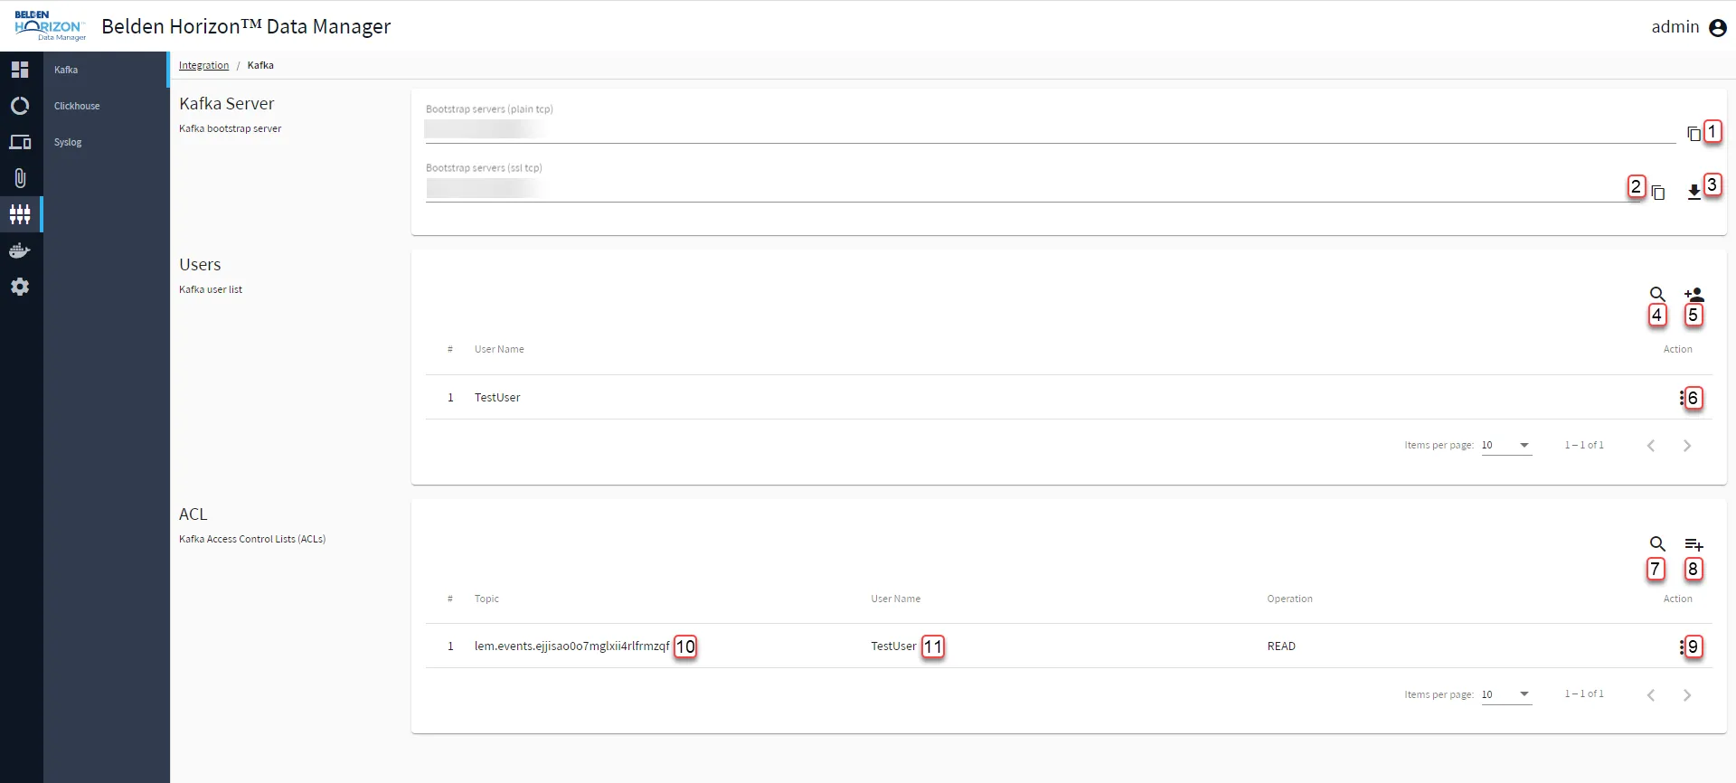Click the Kafka breadcrumb item
Image resolution: width=1736 pixels, height=783 pixels.
point(260,65)
